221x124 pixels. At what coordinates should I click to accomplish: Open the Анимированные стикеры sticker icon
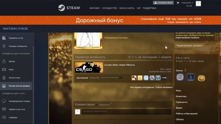point(4,101)
